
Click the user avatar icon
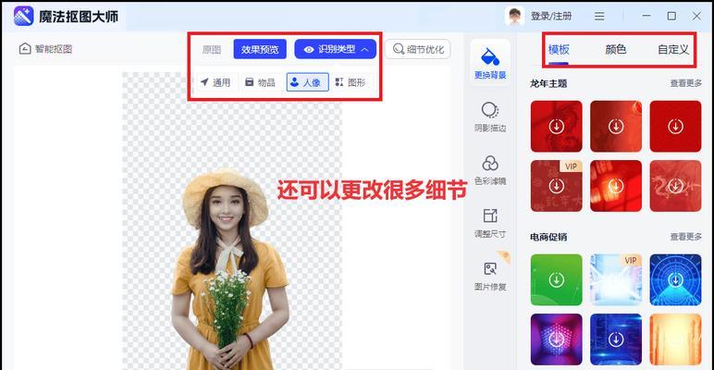(514, 16)
